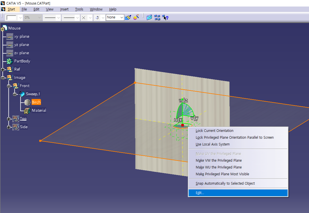Click the Top geometrical set icon

tap(16, 119)
